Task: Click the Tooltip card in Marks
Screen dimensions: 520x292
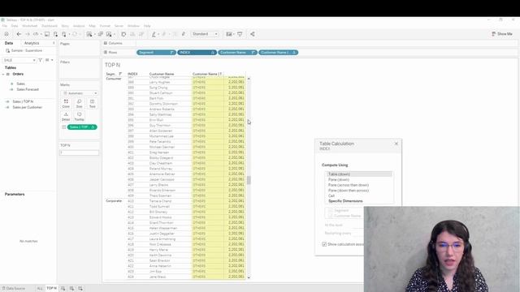Action: (x=79, y=117)
